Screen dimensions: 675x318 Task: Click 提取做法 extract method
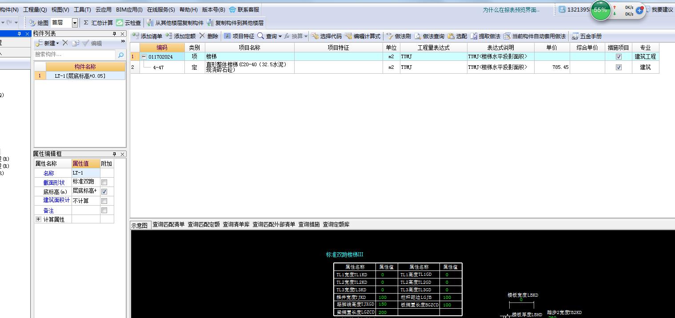pos(485,36)
